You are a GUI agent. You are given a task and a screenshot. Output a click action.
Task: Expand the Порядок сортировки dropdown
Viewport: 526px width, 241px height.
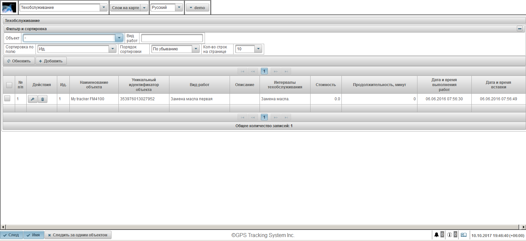coord(196,49)
